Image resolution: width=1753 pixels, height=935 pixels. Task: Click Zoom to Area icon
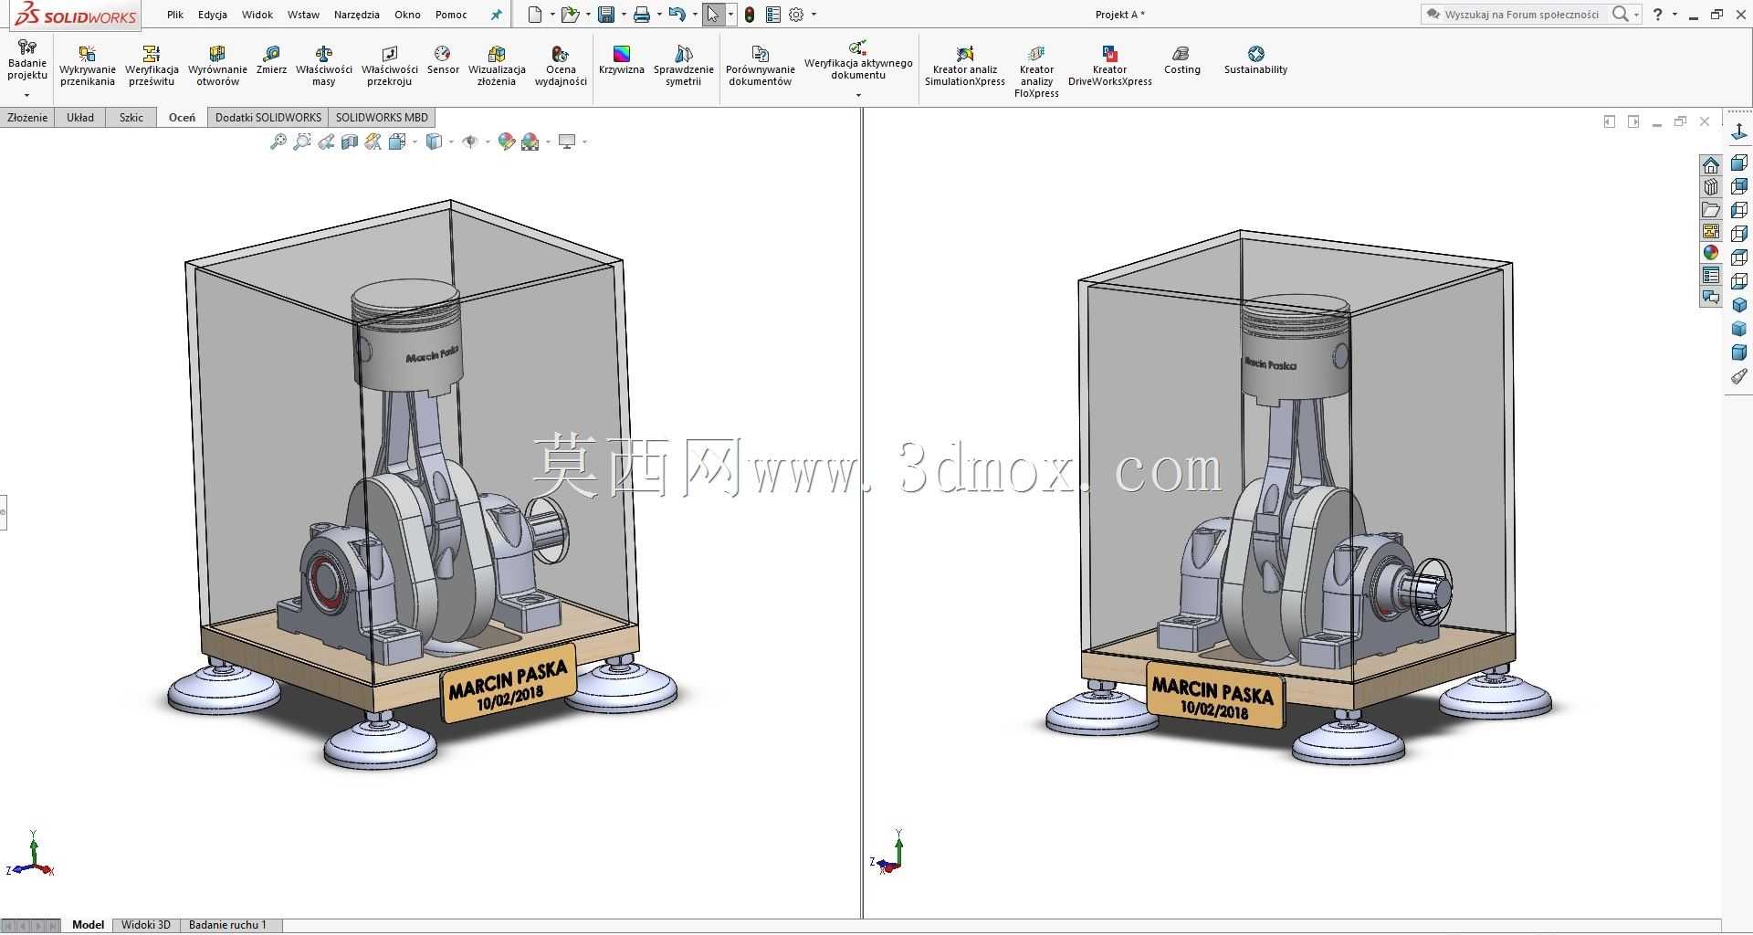tap(302, 142)
